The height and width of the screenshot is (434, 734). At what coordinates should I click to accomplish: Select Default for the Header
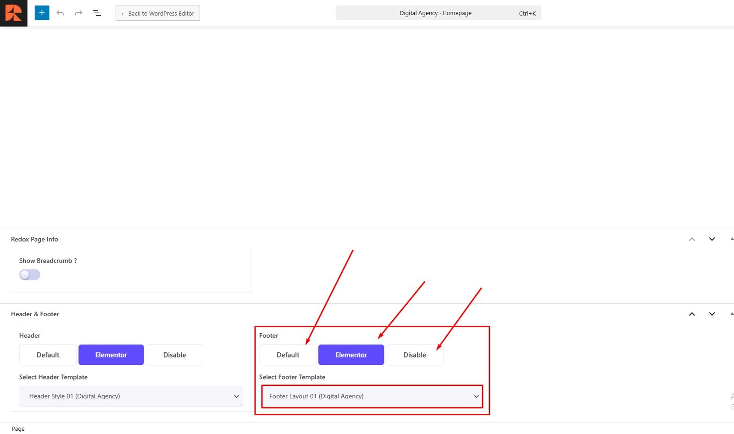coord(48,355)
